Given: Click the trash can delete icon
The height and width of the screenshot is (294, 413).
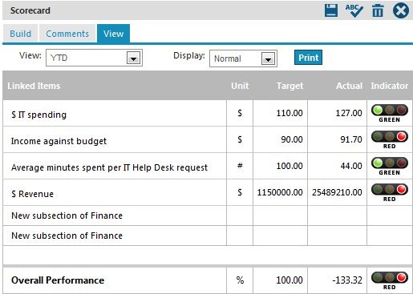Looking at the screenshot, I should (378, 10).
